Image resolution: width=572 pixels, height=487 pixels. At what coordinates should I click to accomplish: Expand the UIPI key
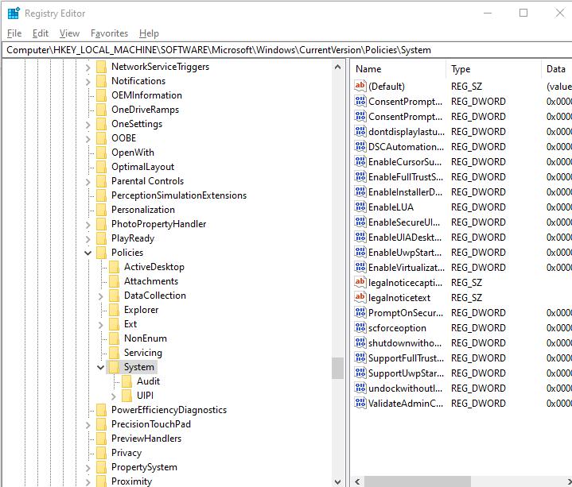[114, 396]
